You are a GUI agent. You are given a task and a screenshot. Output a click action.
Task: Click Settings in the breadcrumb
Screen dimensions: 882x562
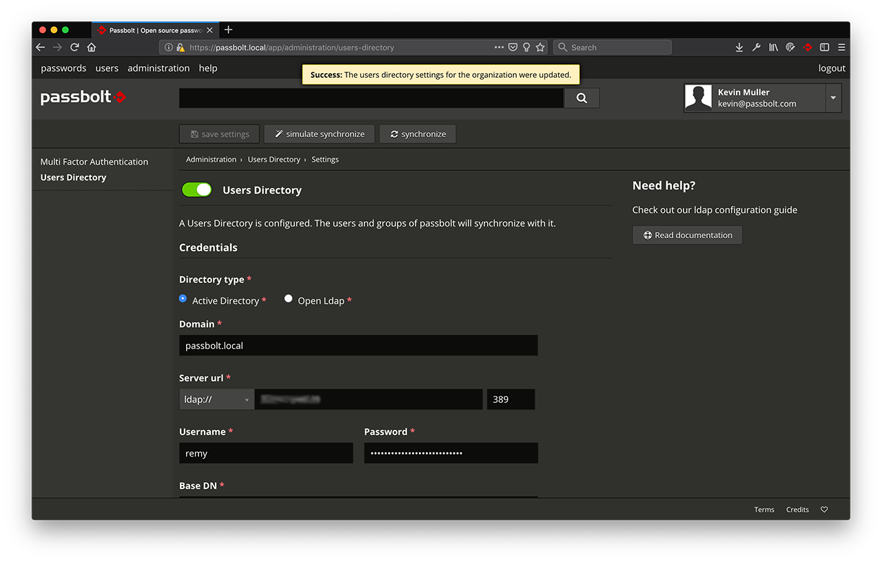(x=325, y=159)
